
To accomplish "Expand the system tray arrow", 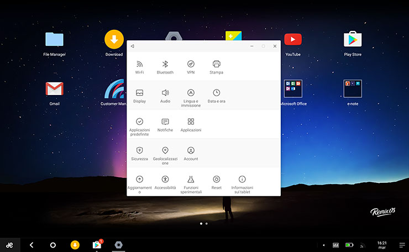I will (x=322, y=245).
